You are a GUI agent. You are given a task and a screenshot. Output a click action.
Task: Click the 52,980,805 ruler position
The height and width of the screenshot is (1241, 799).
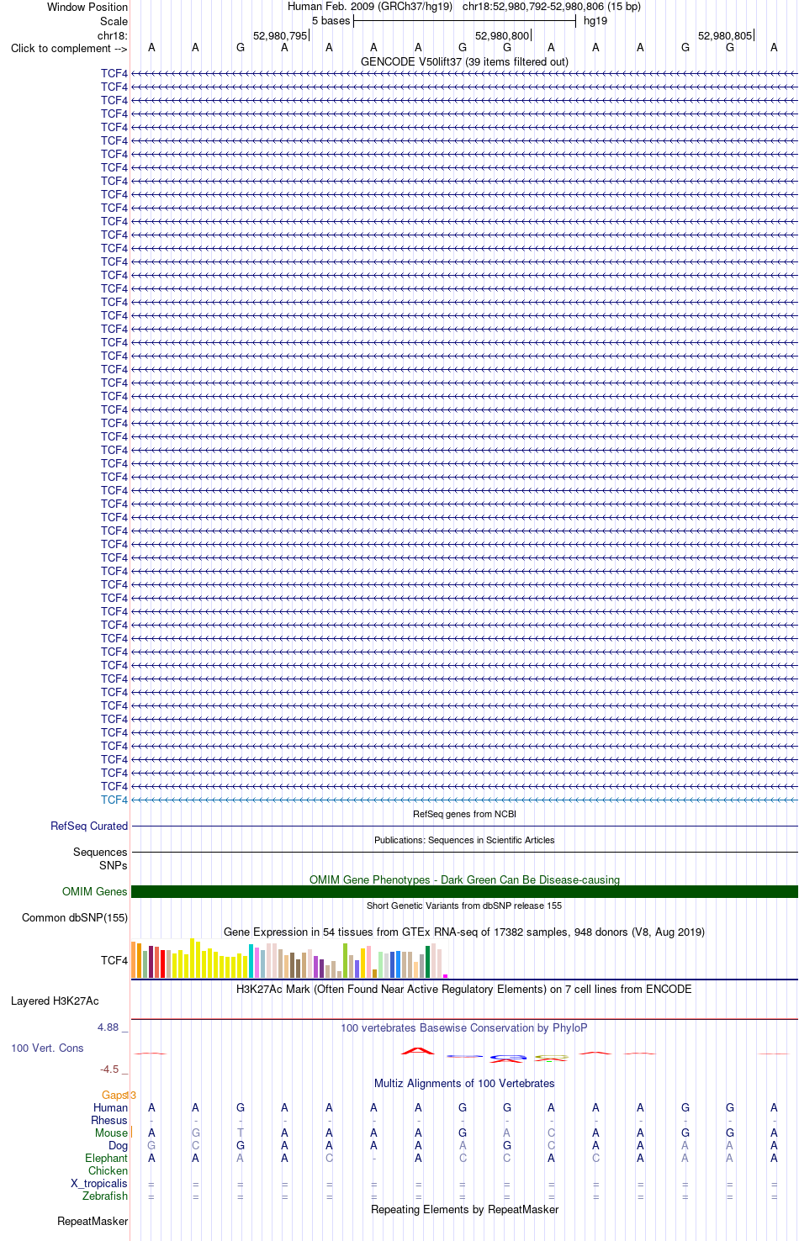tap(725, 35)
